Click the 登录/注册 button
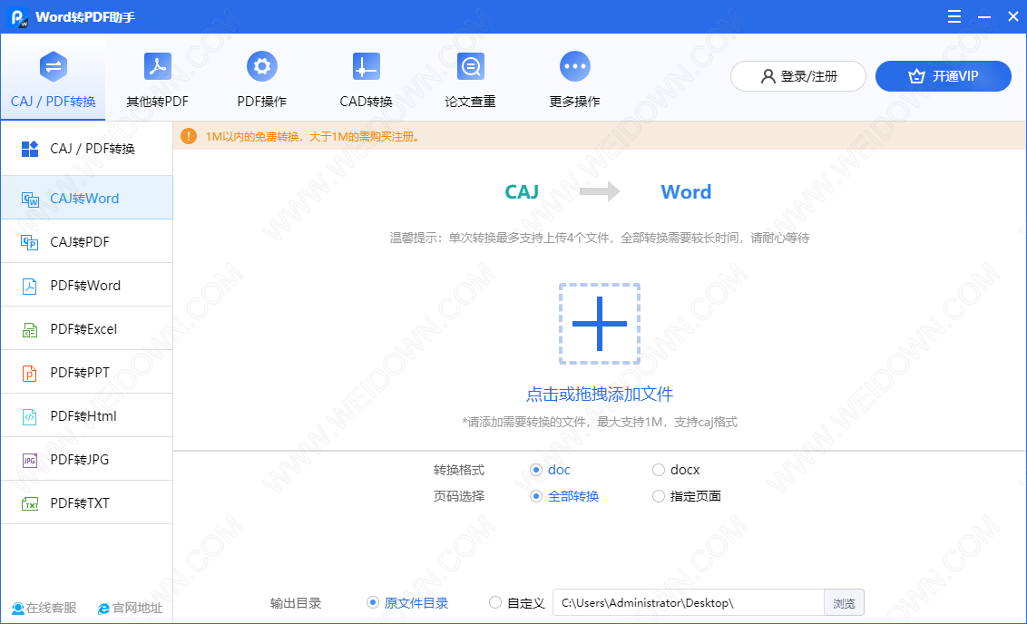The height and width of the screenshot is (624, 1027). (797, 76)
